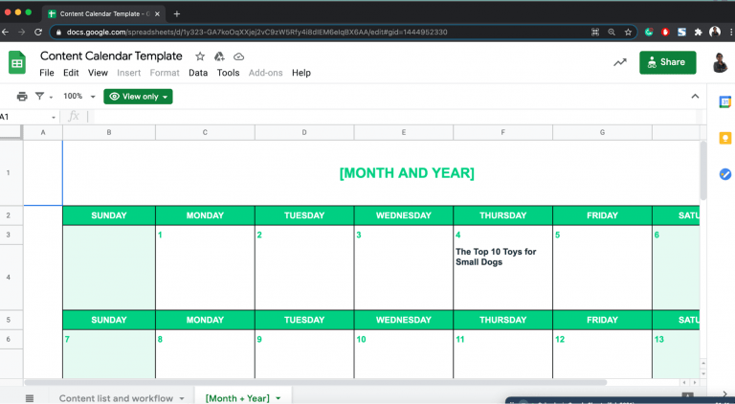Open Google Calendar side panel icon
735x404 pixels.
point(725,101)
